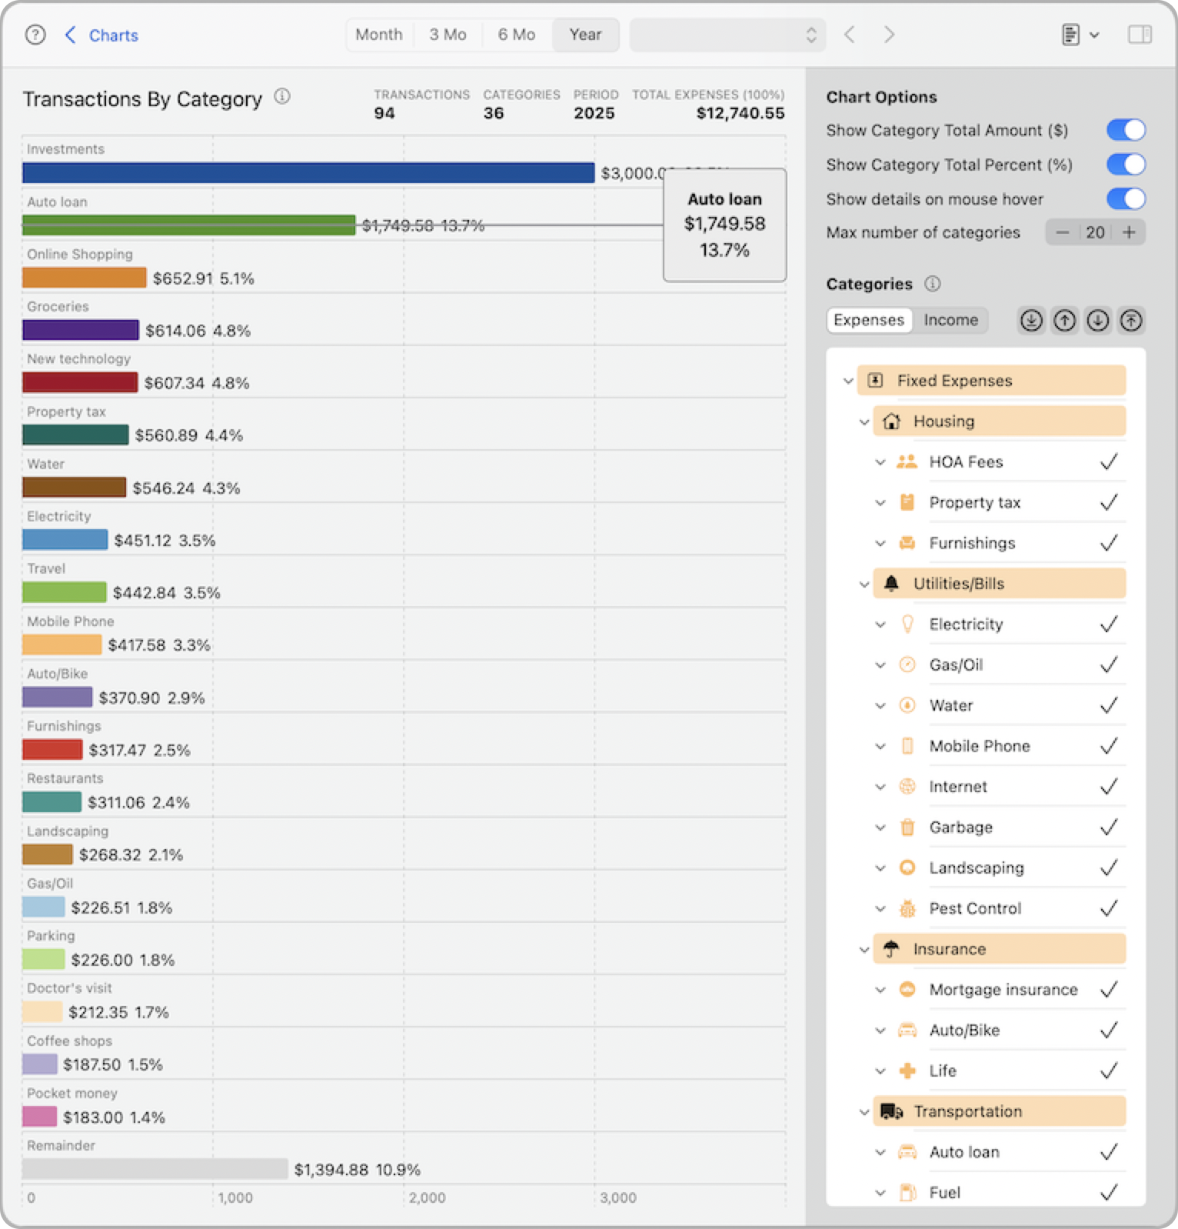Open the period selection dropdown

coord(727,35)
